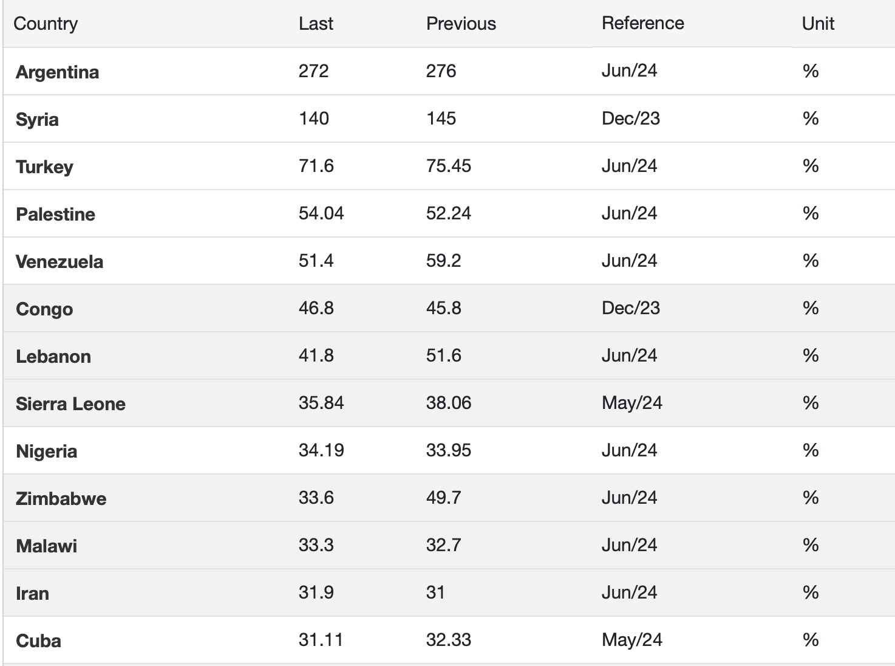Screen dimensions: 895x666
Task: Select the Sierra Leone link
Action: [x=70, y=403]
